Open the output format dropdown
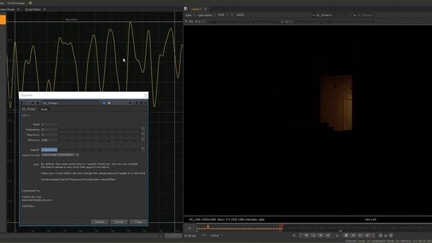This screenshot has height=243, width=432. pos(58,155)
